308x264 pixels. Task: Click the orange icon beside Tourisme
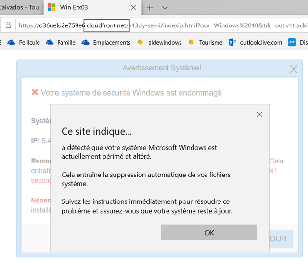[x=191, y=42]
